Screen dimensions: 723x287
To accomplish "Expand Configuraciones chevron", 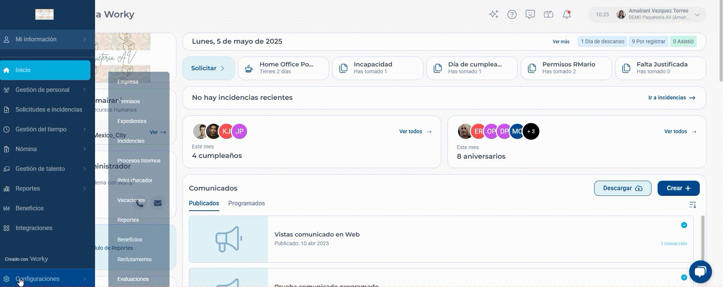I will (84, 279).
